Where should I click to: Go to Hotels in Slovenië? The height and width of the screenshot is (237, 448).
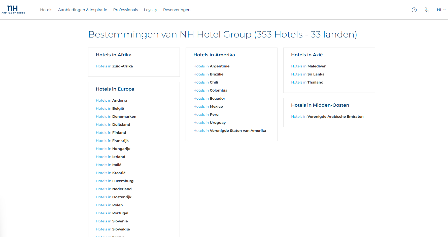(112, 221)
